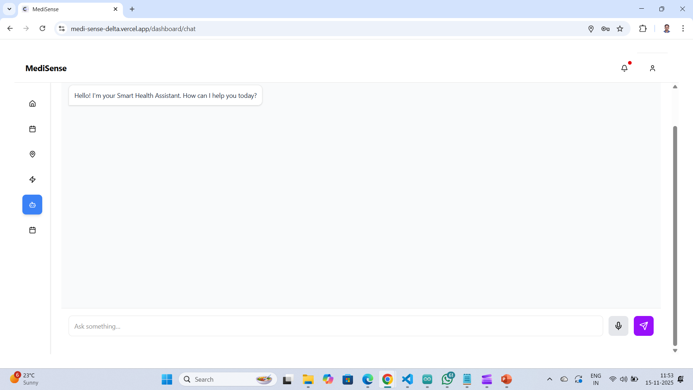Focus the "Ask something..." input field
The height and width of the screenshot is (390, 693).
336,326
